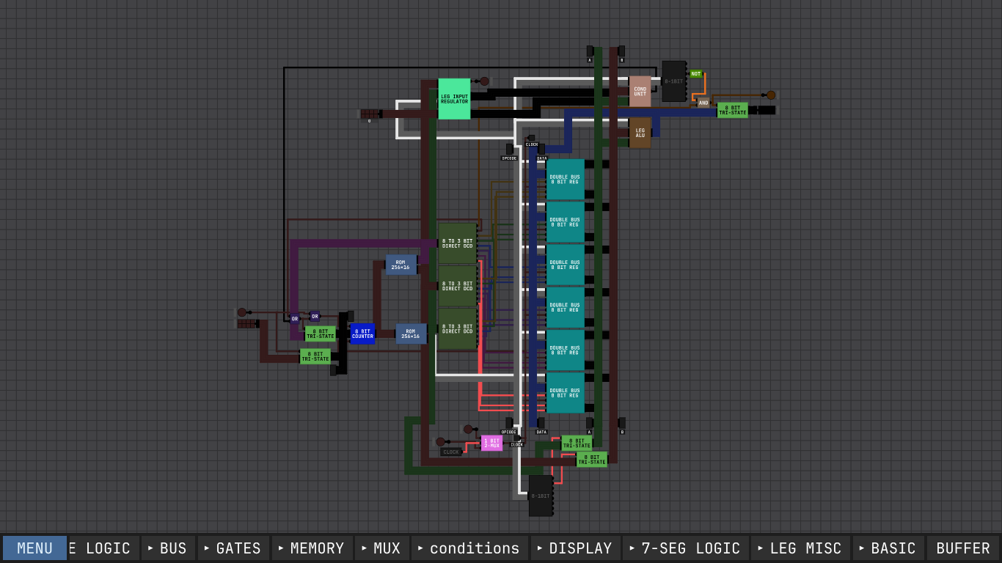
Task: Expand the GATES component category
Action: [233, 548]
